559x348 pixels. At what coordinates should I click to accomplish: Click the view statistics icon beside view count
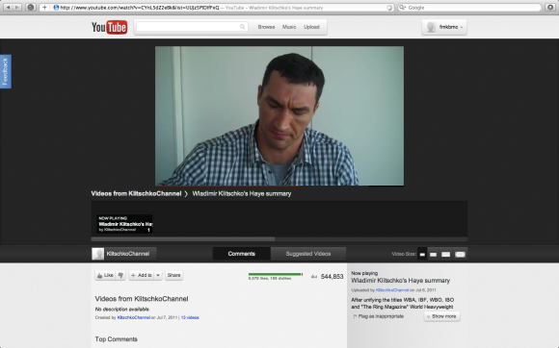(314, 276)
